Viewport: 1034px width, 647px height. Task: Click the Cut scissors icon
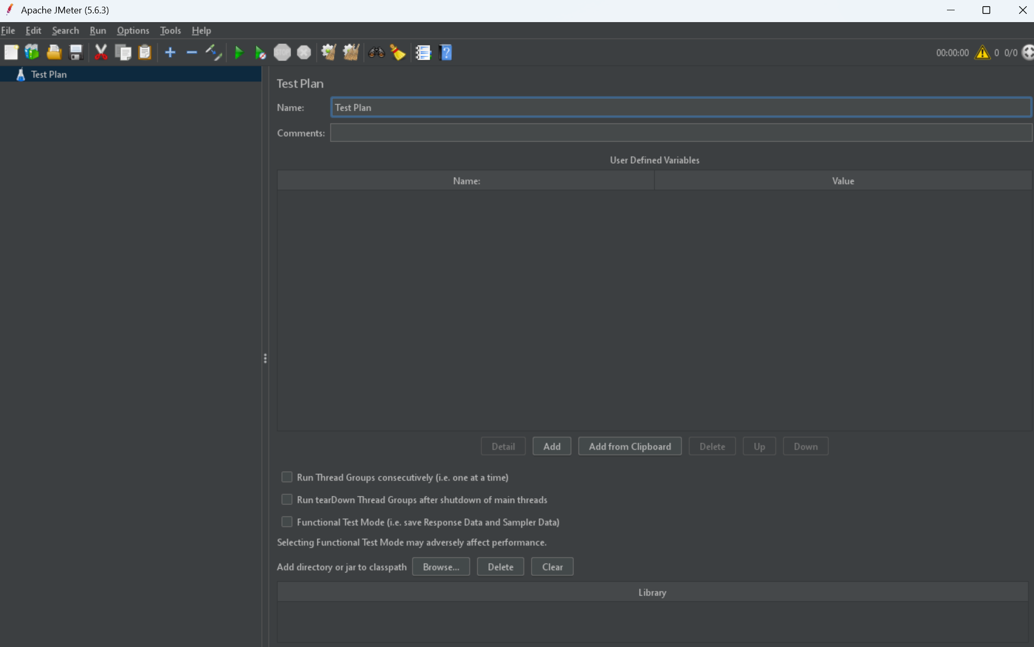point(101,53)
